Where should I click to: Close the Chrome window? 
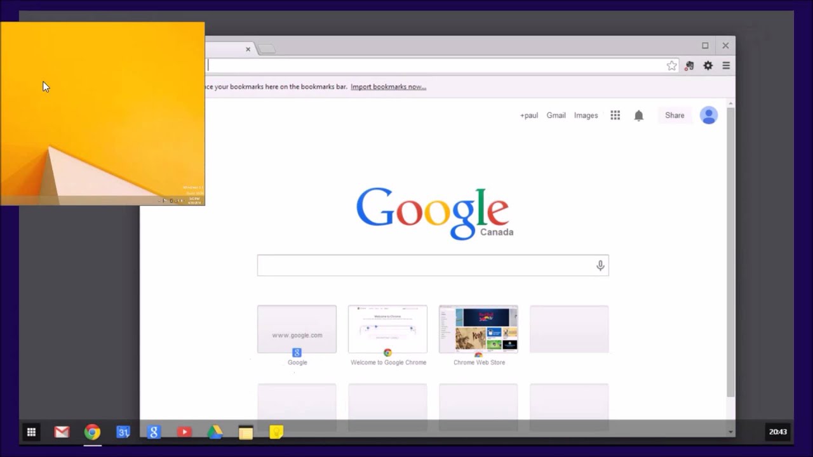725,46
